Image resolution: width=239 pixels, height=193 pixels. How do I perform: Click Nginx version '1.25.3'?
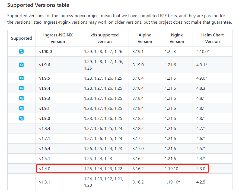coord(170,52)
